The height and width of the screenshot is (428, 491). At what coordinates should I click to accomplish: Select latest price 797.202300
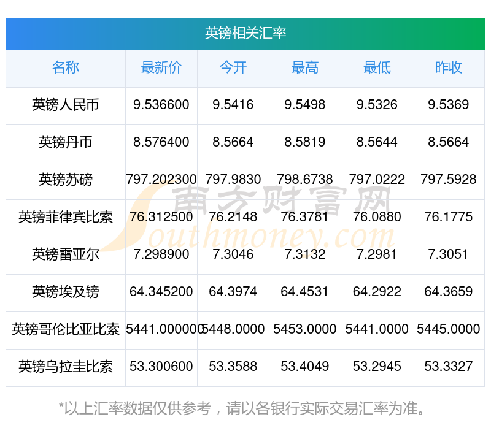(161, 179)
